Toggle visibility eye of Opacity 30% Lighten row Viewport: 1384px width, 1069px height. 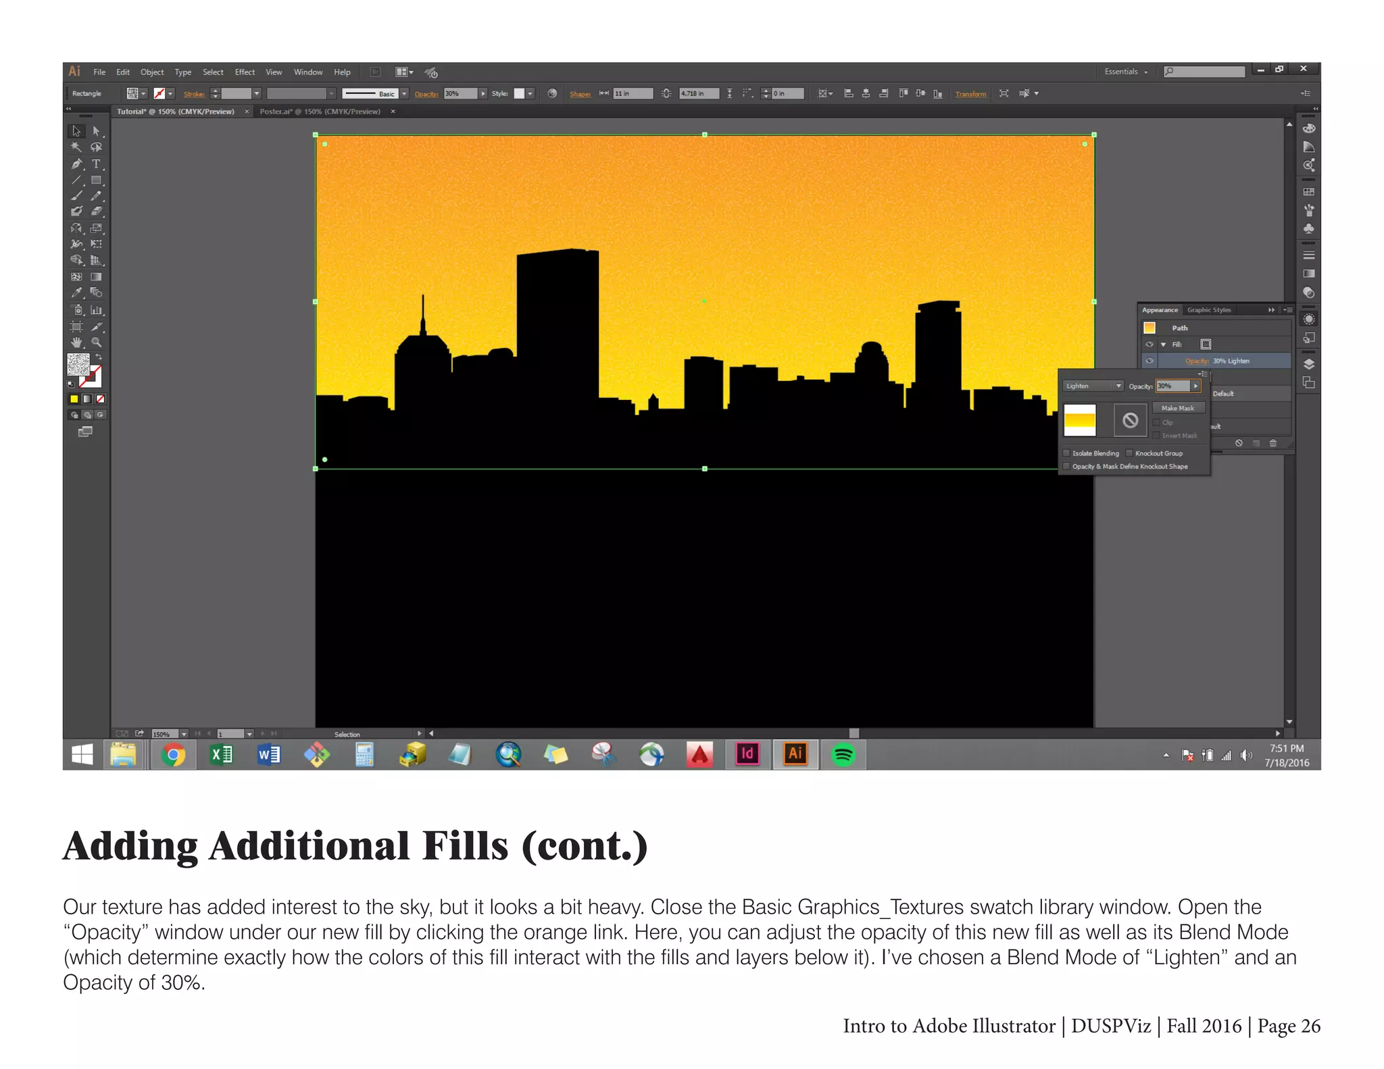(1150, 361)
